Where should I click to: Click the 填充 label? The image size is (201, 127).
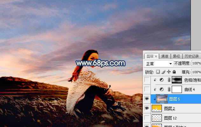(186, 72)
